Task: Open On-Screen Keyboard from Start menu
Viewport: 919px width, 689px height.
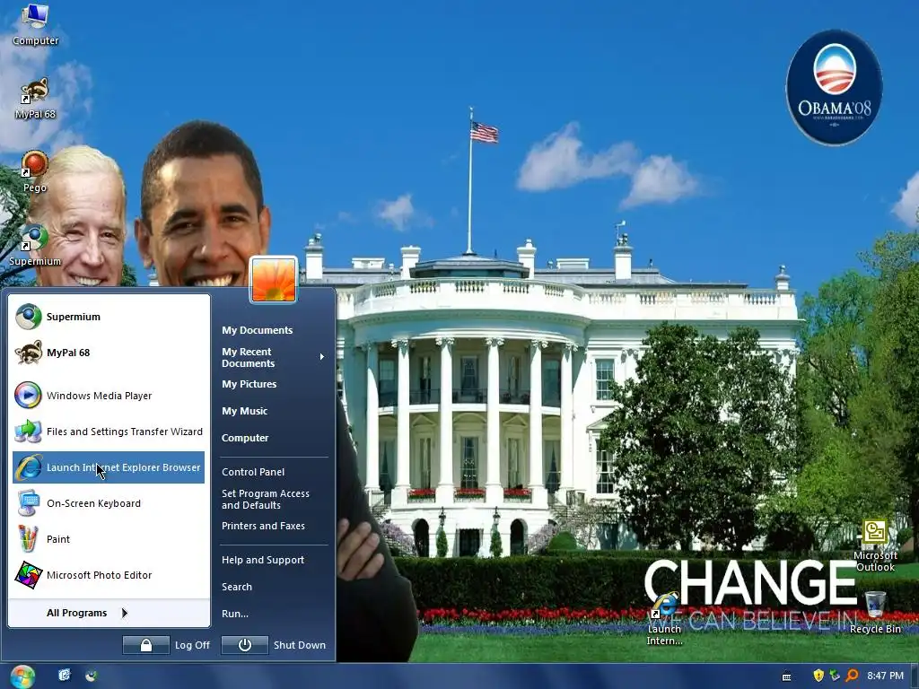Action: coord(109,503)
